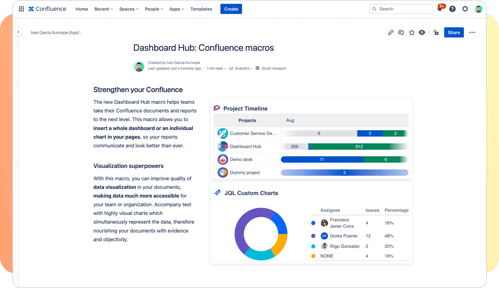This screenshot has width=499, height=288.
Task: Click the profile avatar in top bar
Action: coord(478,9)
